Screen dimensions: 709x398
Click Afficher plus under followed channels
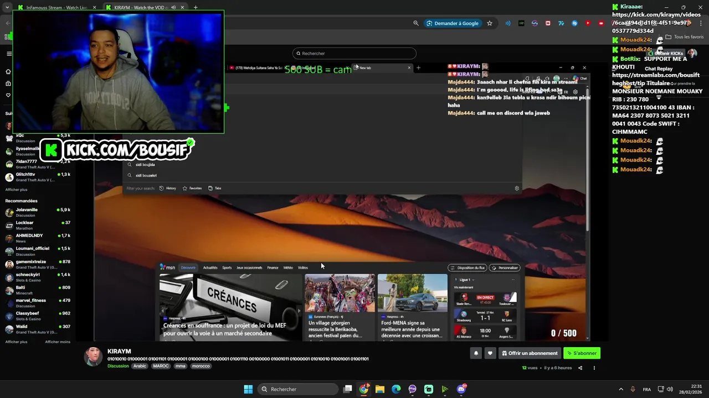[16, 190]
